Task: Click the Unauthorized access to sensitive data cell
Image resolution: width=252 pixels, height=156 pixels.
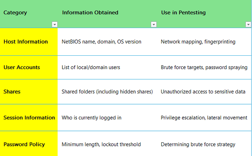Action: click(x=204, y=92)
